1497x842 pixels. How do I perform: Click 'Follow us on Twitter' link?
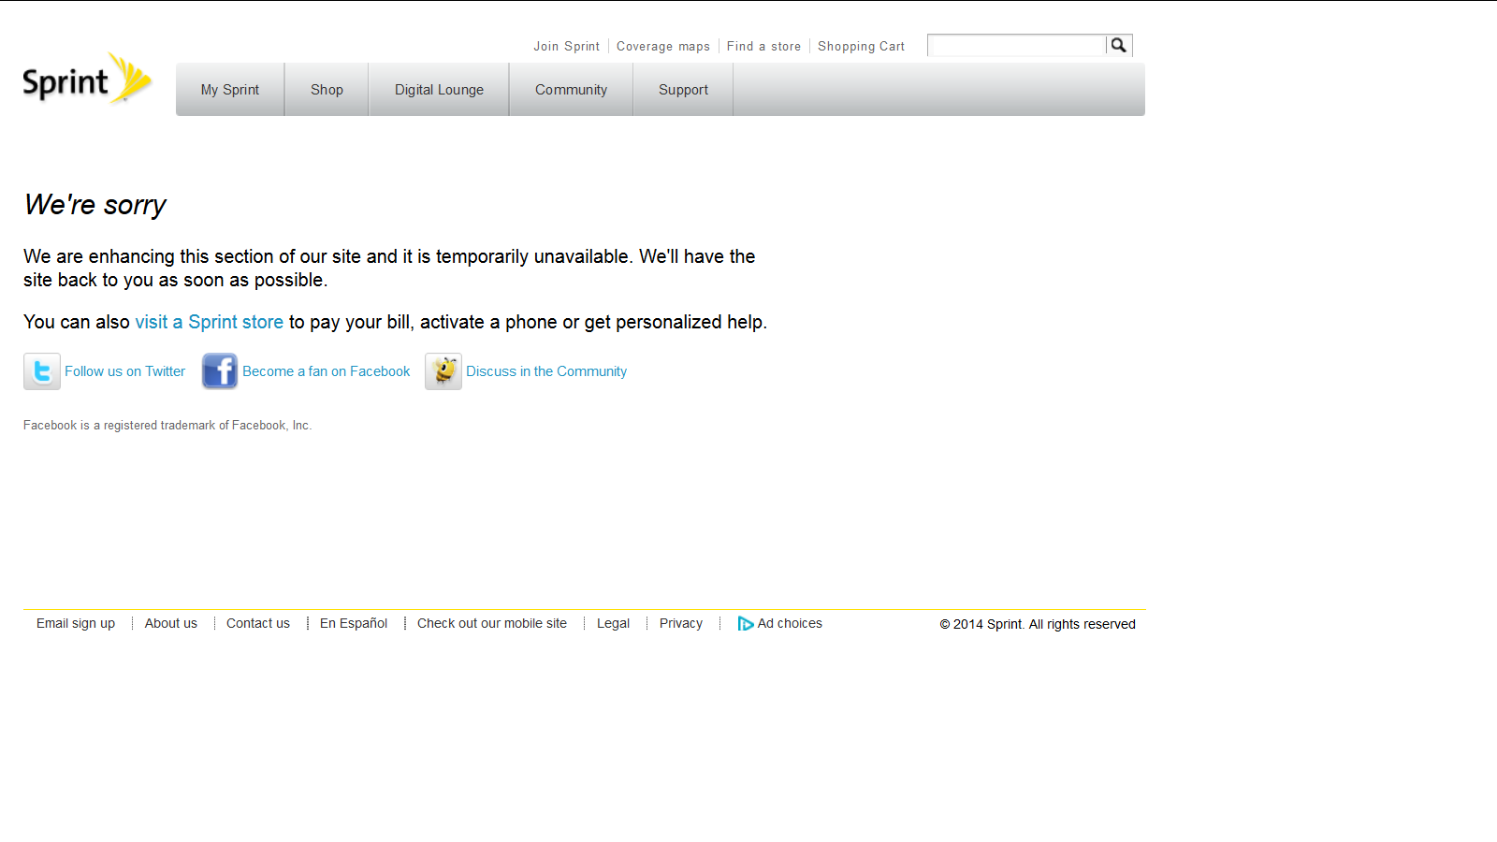(125, 371)
